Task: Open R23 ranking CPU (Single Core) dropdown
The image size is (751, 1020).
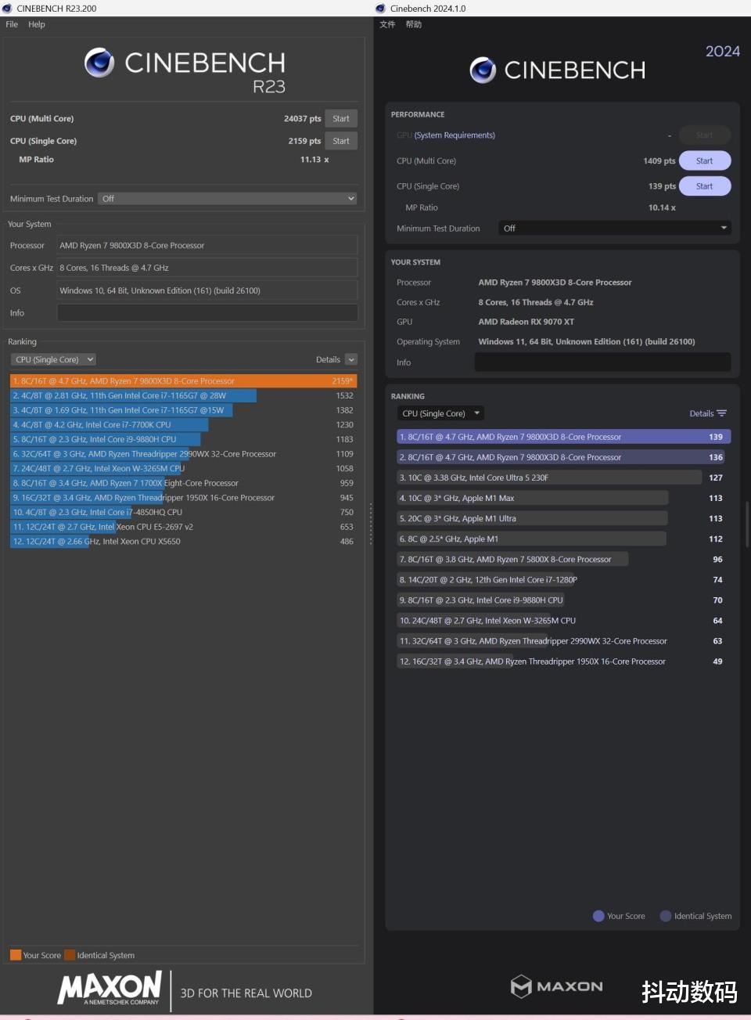Action: click(x=53, y=359)
